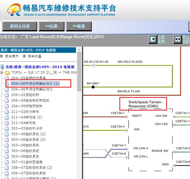Click page icon beside 303—06起动系统 (2)
This screenshot has height=179, width=190.
click(x=7, y=134)
